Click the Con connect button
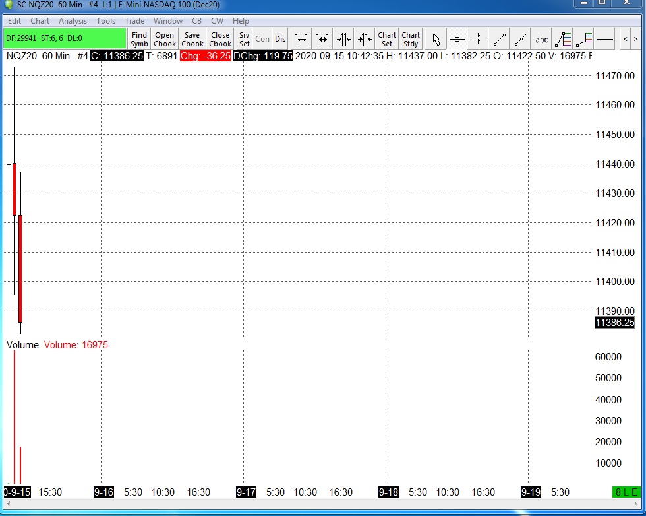 262,39
